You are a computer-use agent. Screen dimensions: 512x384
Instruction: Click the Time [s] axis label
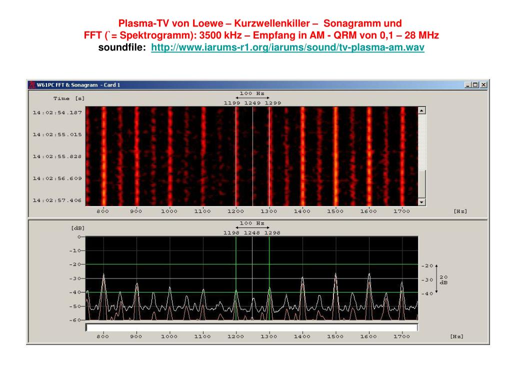[69, 98]
